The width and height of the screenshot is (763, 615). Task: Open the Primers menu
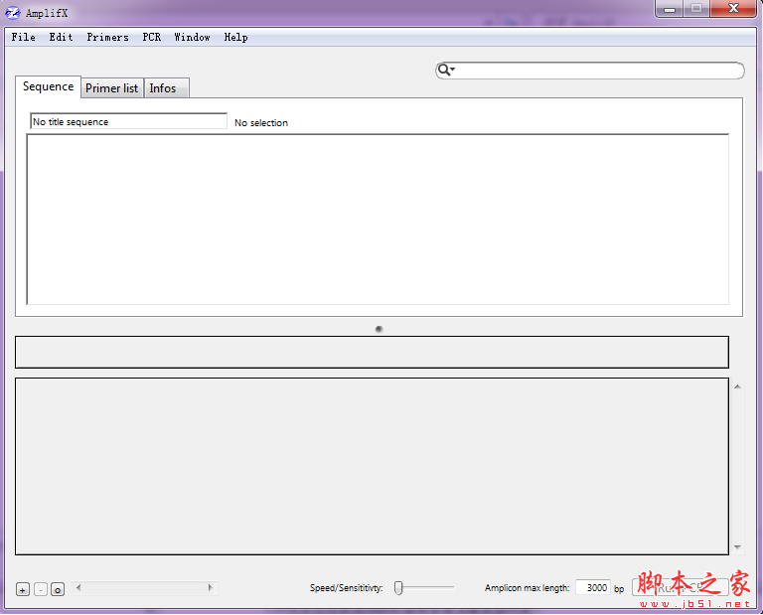click(x=107, y=37)
